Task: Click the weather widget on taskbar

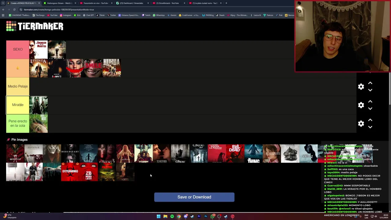Action: click(x=10, y=216)
